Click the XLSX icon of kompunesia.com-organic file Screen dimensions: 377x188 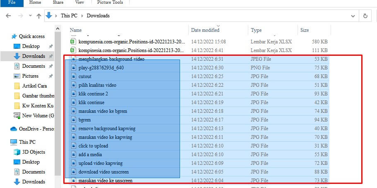(x=73, y=42)
